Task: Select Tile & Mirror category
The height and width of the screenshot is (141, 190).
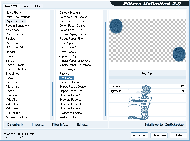Action: pos(13,87)
